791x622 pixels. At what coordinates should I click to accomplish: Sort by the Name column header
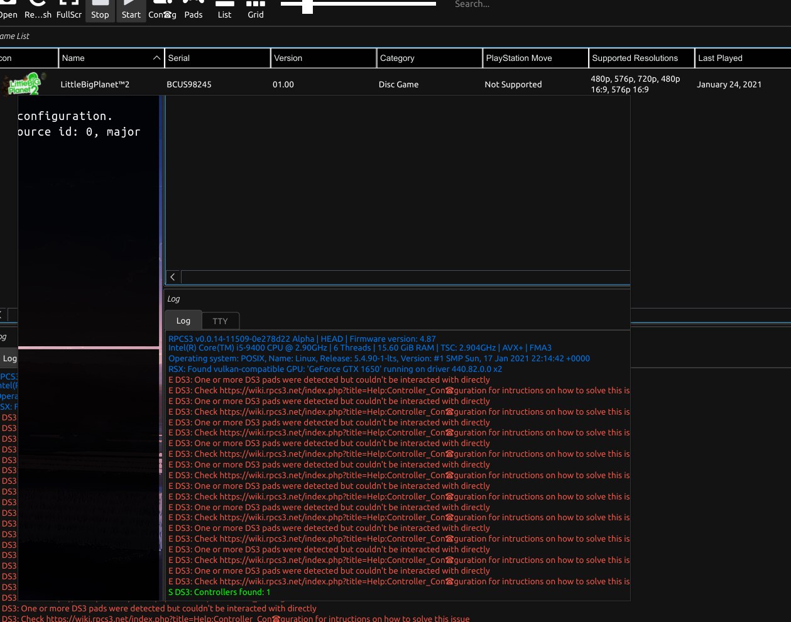[x=111, y=58]
